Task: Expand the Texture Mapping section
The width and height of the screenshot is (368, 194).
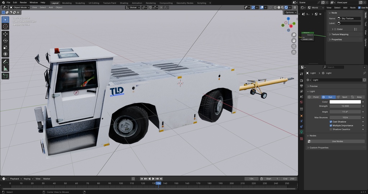Action: click(340, 34)
